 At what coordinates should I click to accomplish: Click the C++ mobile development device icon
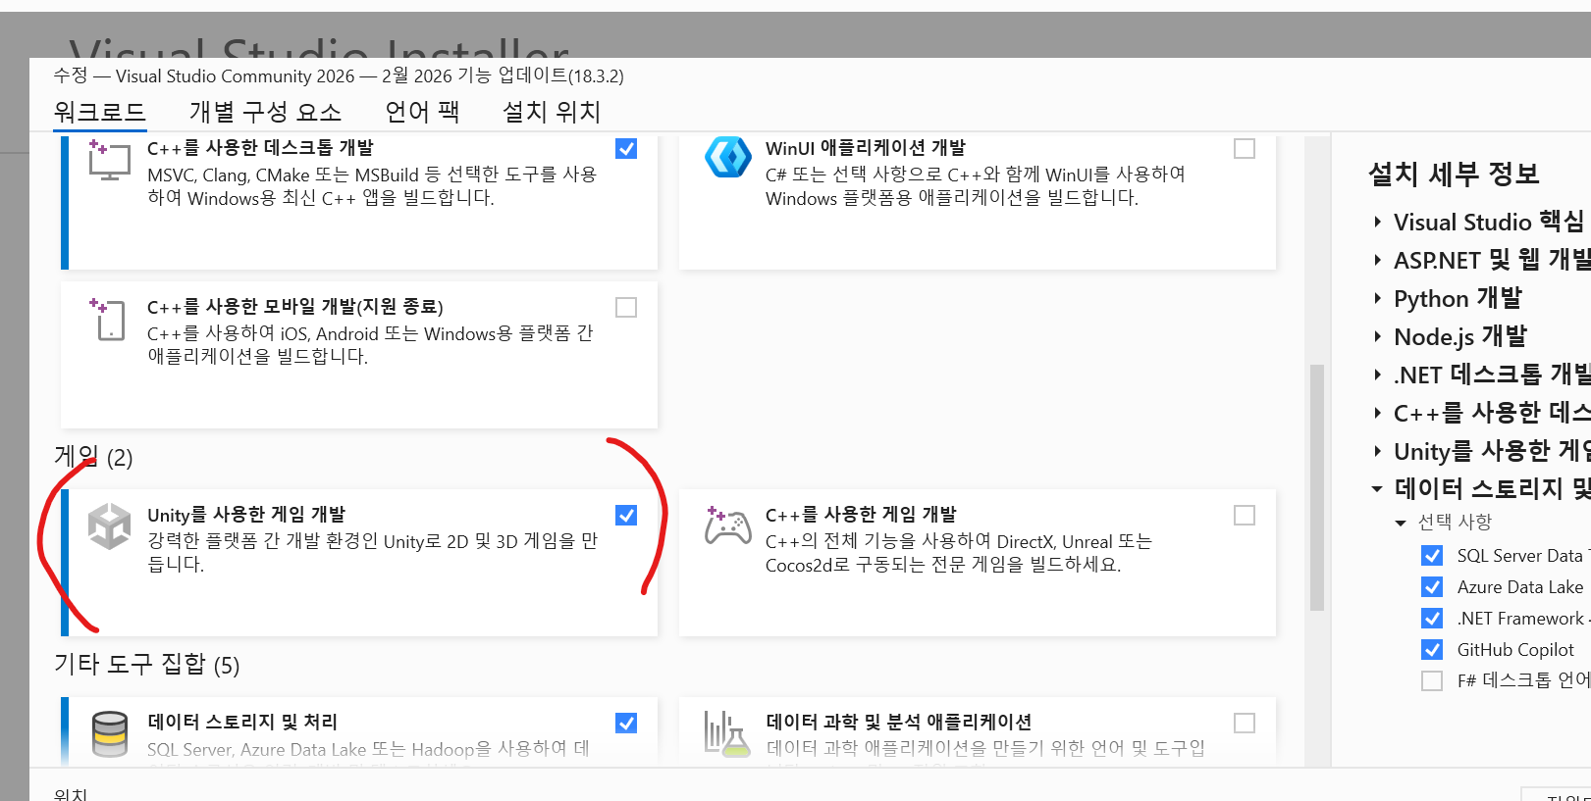pyautogui.click(x=108, y=320)
